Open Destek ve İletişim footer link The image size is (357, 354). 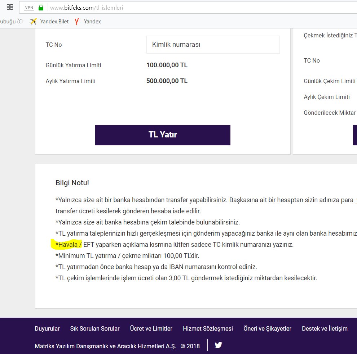[x=325, y=328]
